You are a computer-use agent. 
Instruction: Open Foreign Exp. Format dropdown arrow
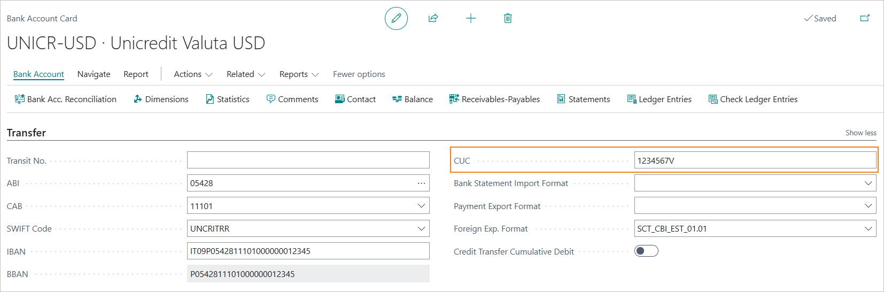pos(869,228)
